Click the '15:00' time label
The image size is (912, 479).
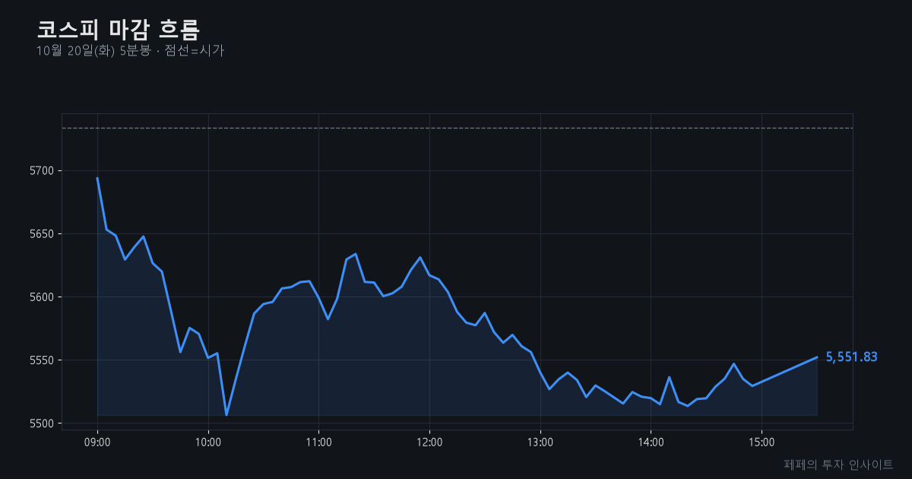[x=762, y=442]
